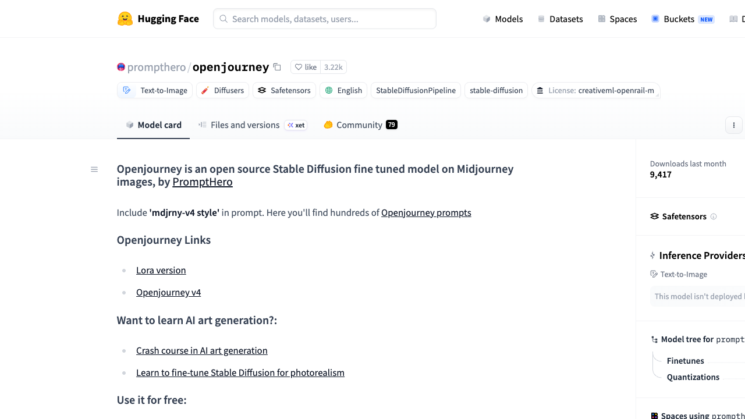Click the Safetensors tag icon

pos(262,90)
